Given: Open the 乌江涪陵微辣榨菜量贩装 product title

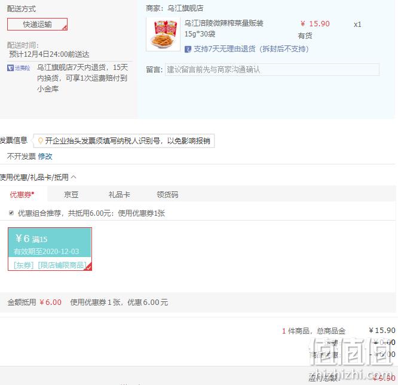Looking at the screenshot, I should click(x=224, y=23).
